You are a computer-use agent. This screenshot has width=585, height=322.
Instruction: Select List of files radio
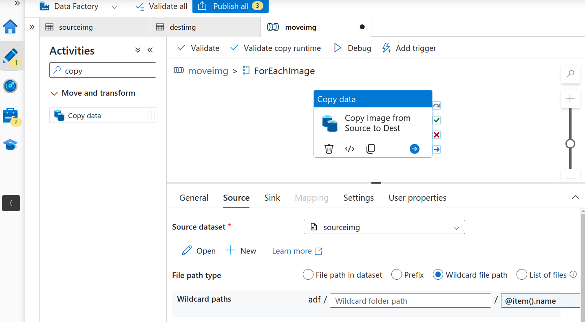(x=522, y=275)
